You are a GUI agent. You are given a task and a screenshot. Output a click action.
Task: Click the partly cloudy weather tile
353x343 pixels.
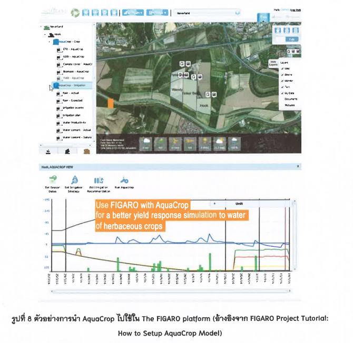(x=220, y=144)
